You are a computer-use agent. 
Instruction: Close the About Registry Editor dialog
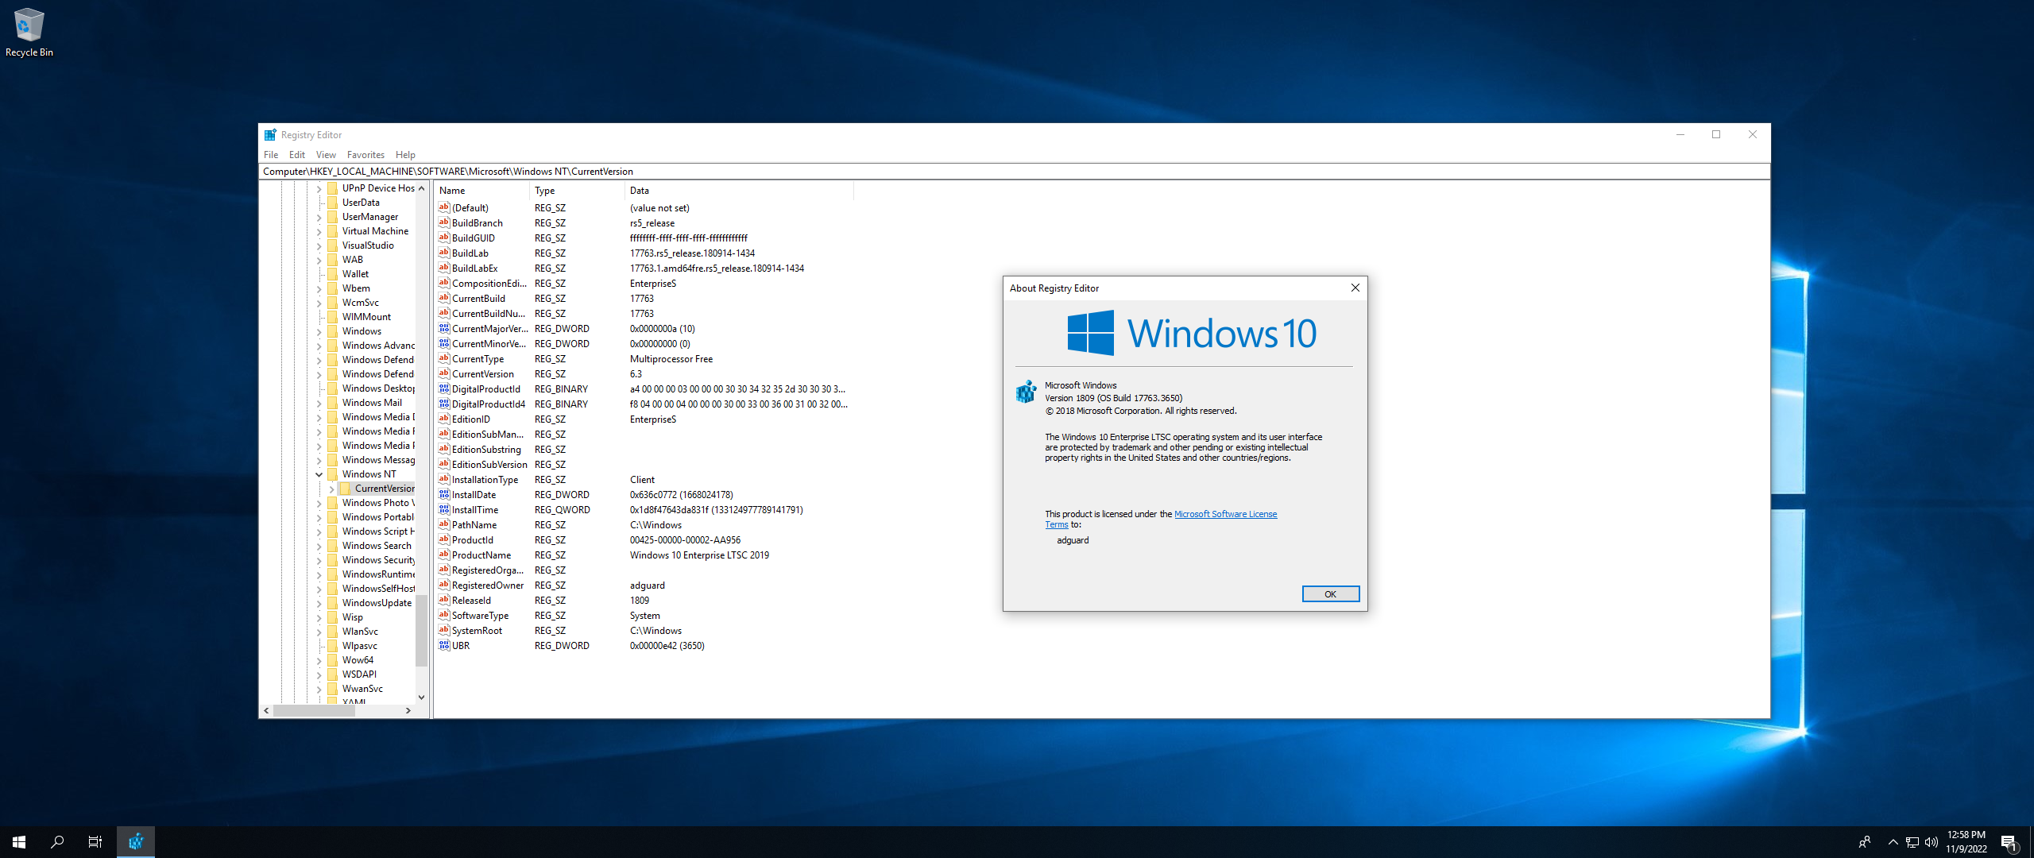[x=1355, y=288]
